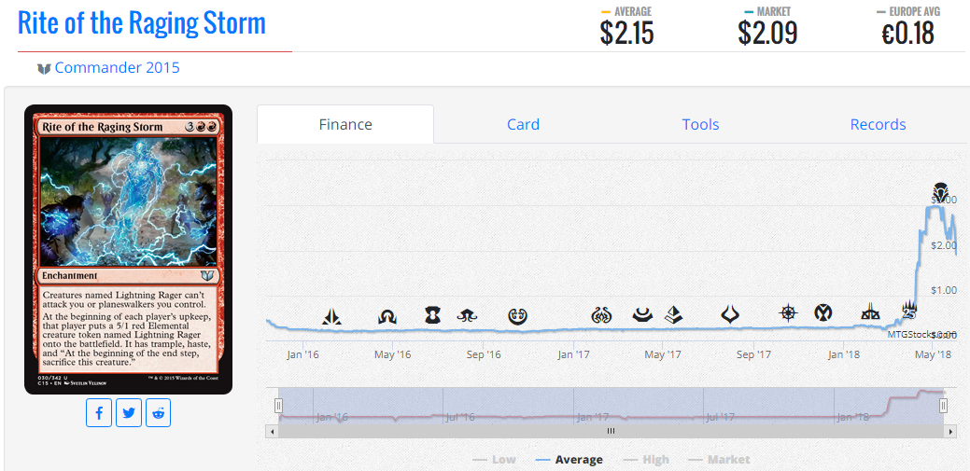Click the $1.00 price axis label
Screen dimensions: 970x471
pyautogui.click(x=944, y=290)
